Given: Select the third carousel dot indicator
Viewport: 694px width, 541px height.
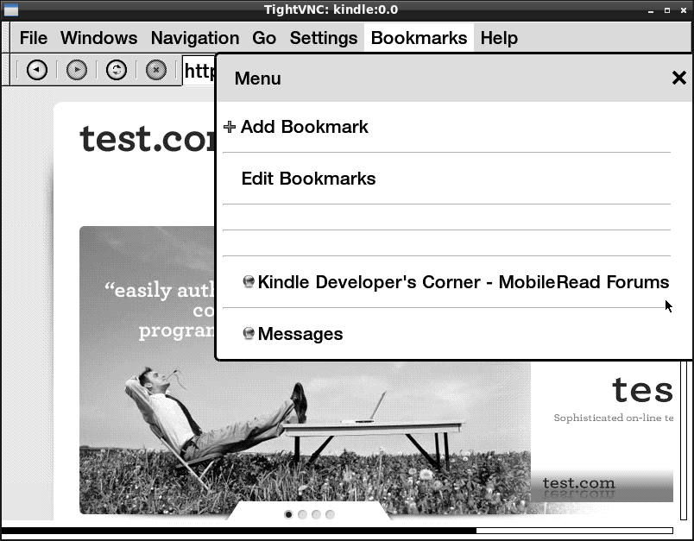Looking at the screenshot, I should 316,514.
